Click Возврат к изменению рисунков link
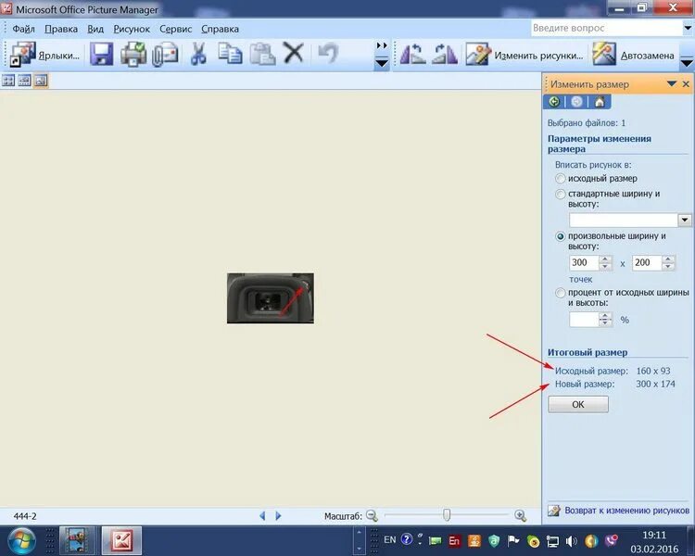The height and width of the screenshot is (556, 695). click(626, 511)
